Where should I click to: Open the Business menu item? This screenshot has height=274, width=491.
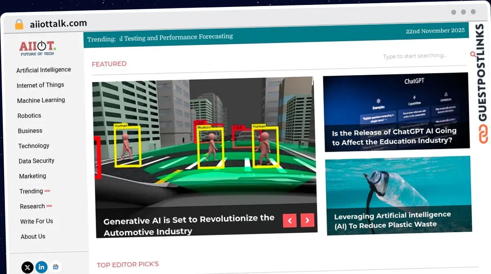(30, 131)
